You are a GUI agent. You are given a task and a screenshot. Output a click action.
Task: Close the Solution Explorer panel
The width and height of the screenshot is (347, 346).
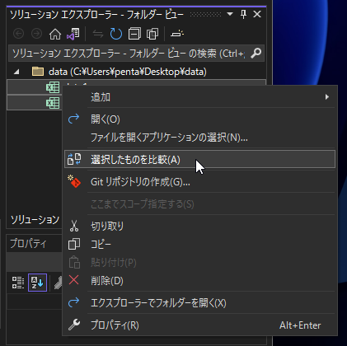(257, 14)
